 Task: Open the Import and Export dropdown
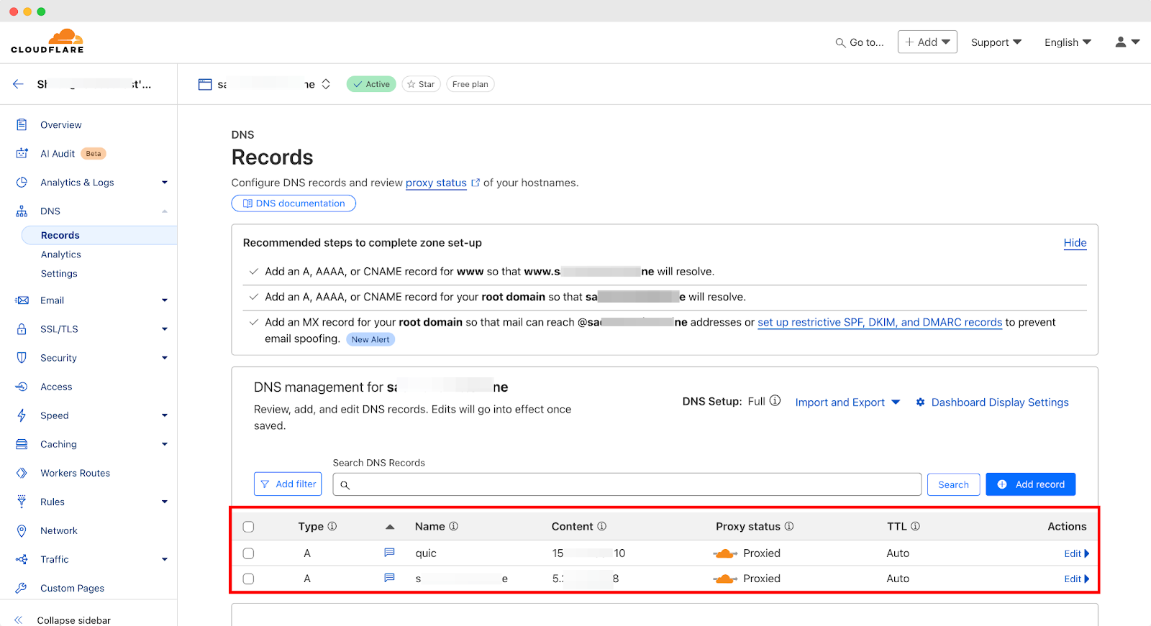click(847, 402)
